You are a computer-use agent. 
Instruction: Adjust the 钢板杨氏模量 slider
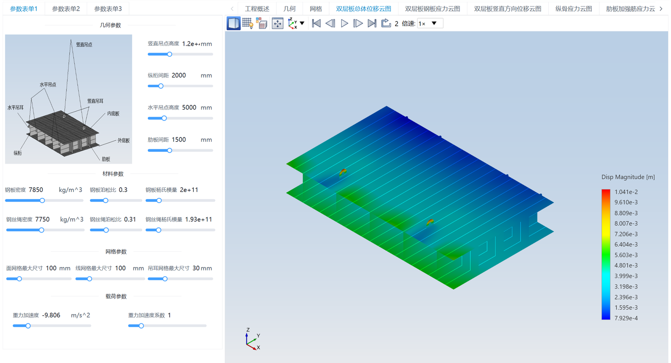180,200
